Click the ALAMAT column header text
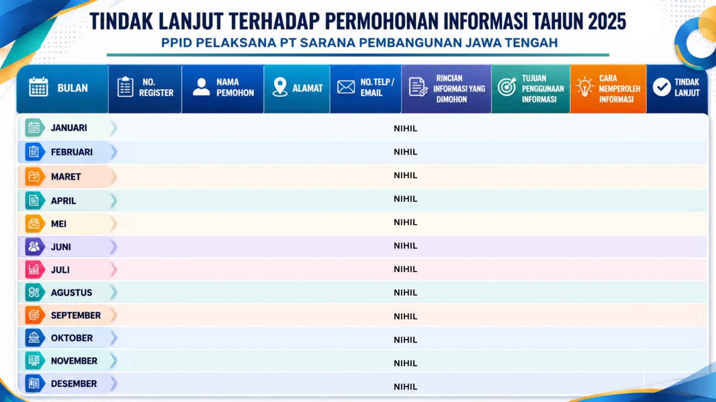Viewport: 716px width, 402px height. pyautogui.click(x=307, y=88)
